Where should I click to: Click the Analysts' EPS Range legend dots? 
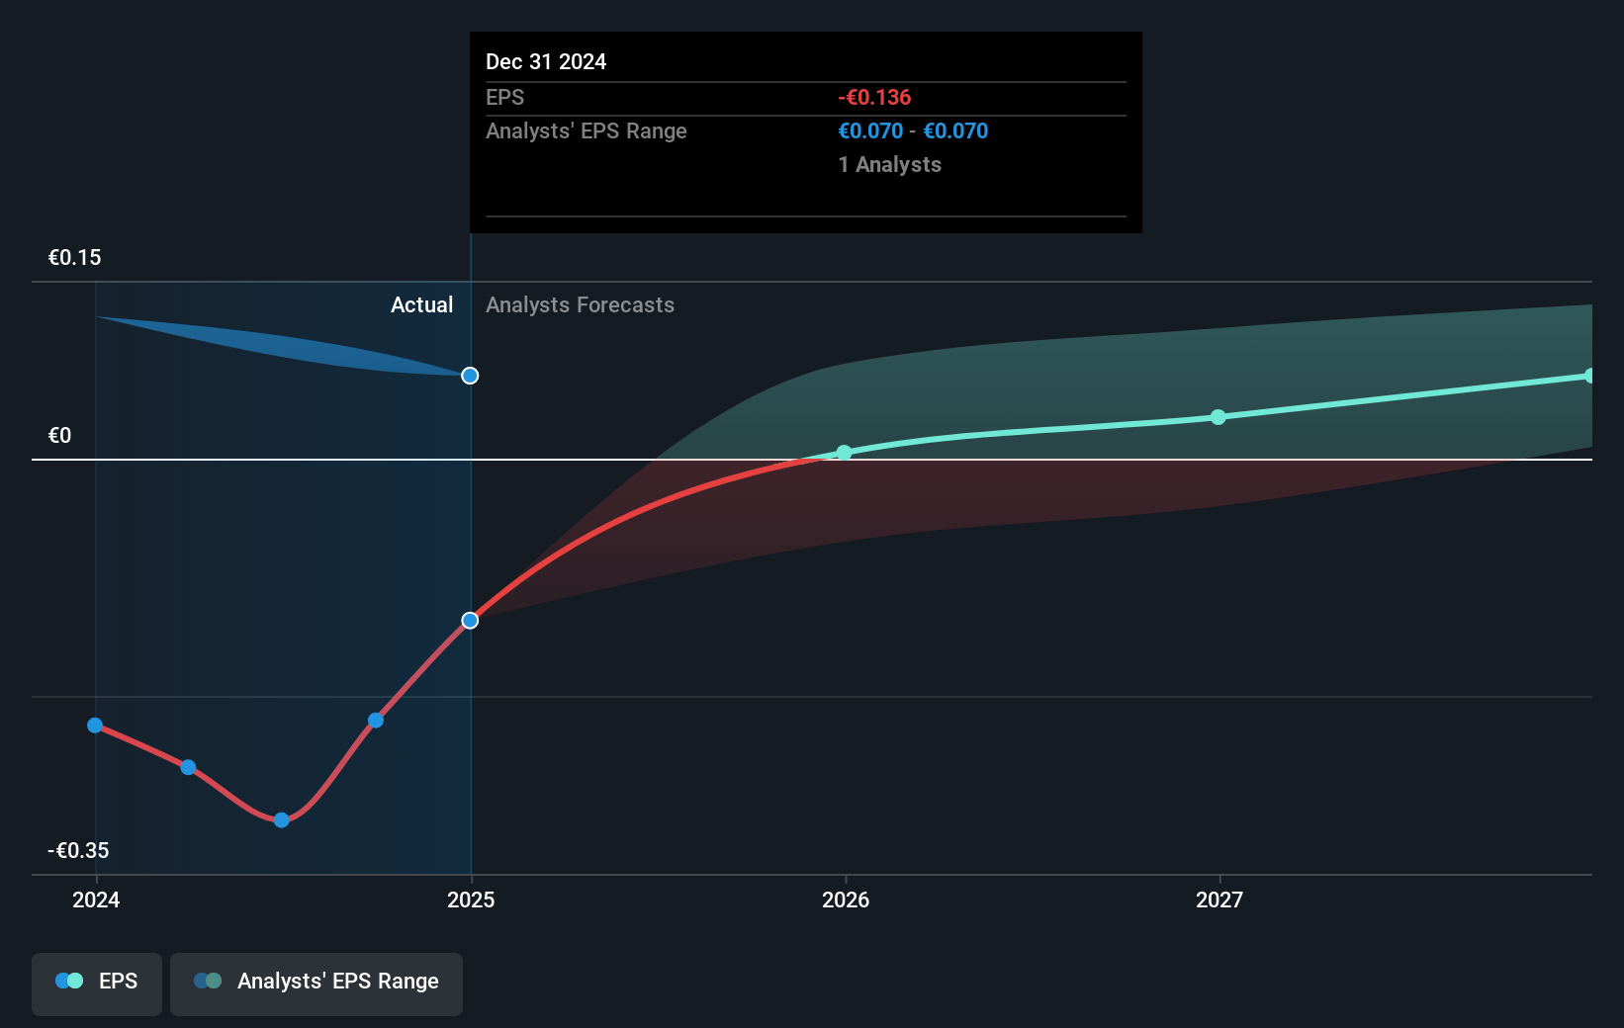click(208, 982)
